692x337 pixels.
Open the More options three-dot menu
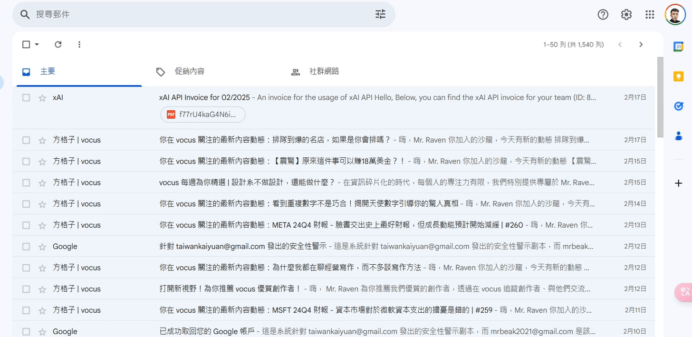pyautogui.click(x=79, y=44)
